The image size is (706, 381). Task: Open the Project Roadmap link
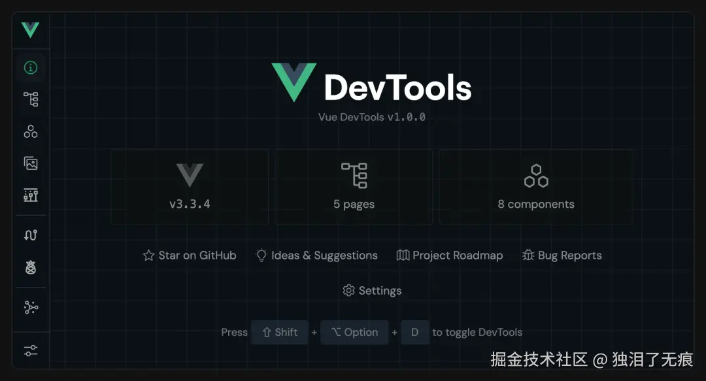[449, 256]
